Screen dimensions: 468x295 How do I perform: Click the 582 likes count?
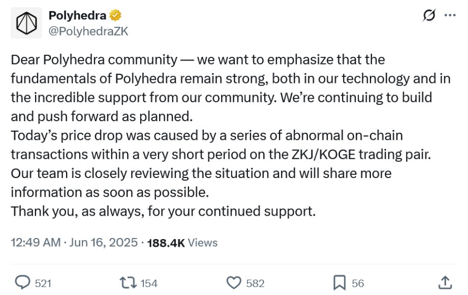click(255, 283)
